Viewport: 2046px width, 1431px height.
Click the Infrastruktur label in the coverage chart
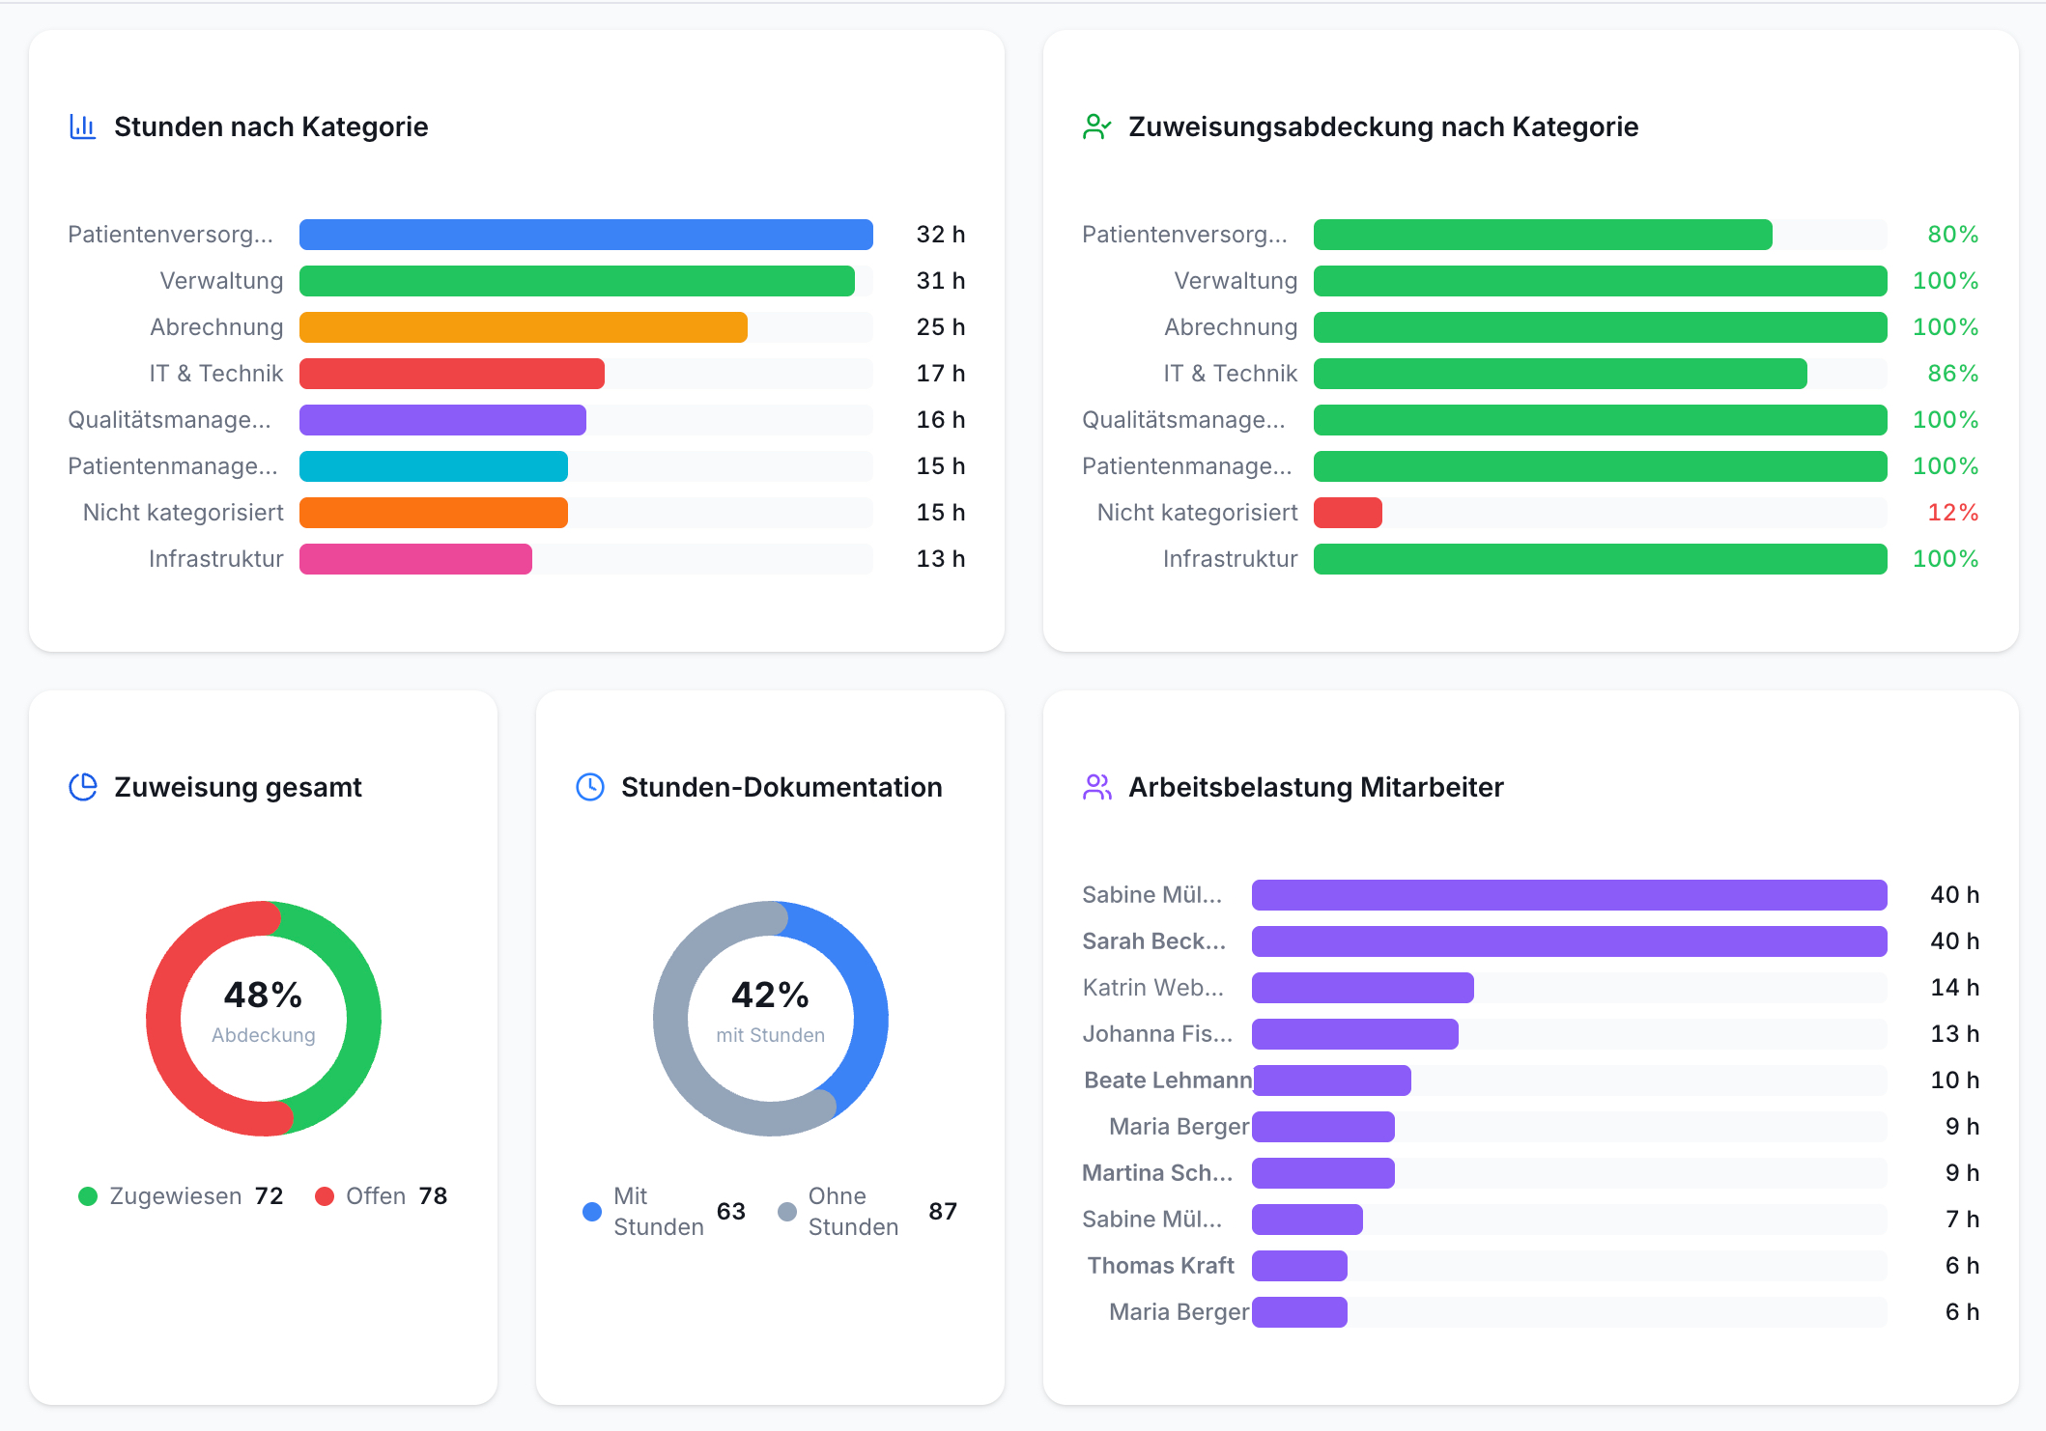pyautogui.click(x=1231, y=559)
